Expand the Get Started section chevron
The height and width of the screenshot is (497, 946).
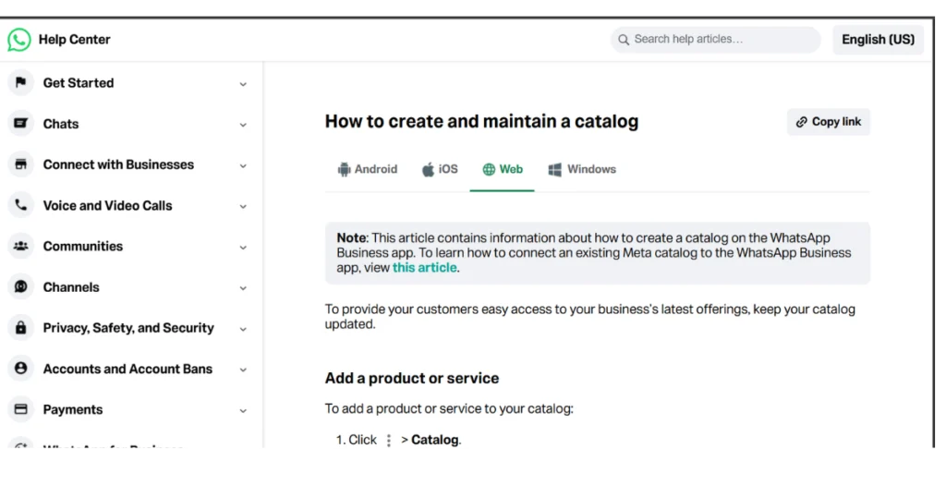[243, 84]
